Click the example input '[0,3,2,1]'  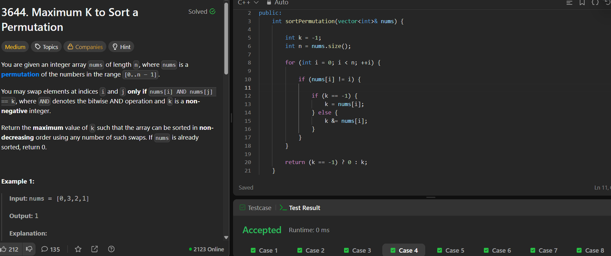tap(74, 198)
